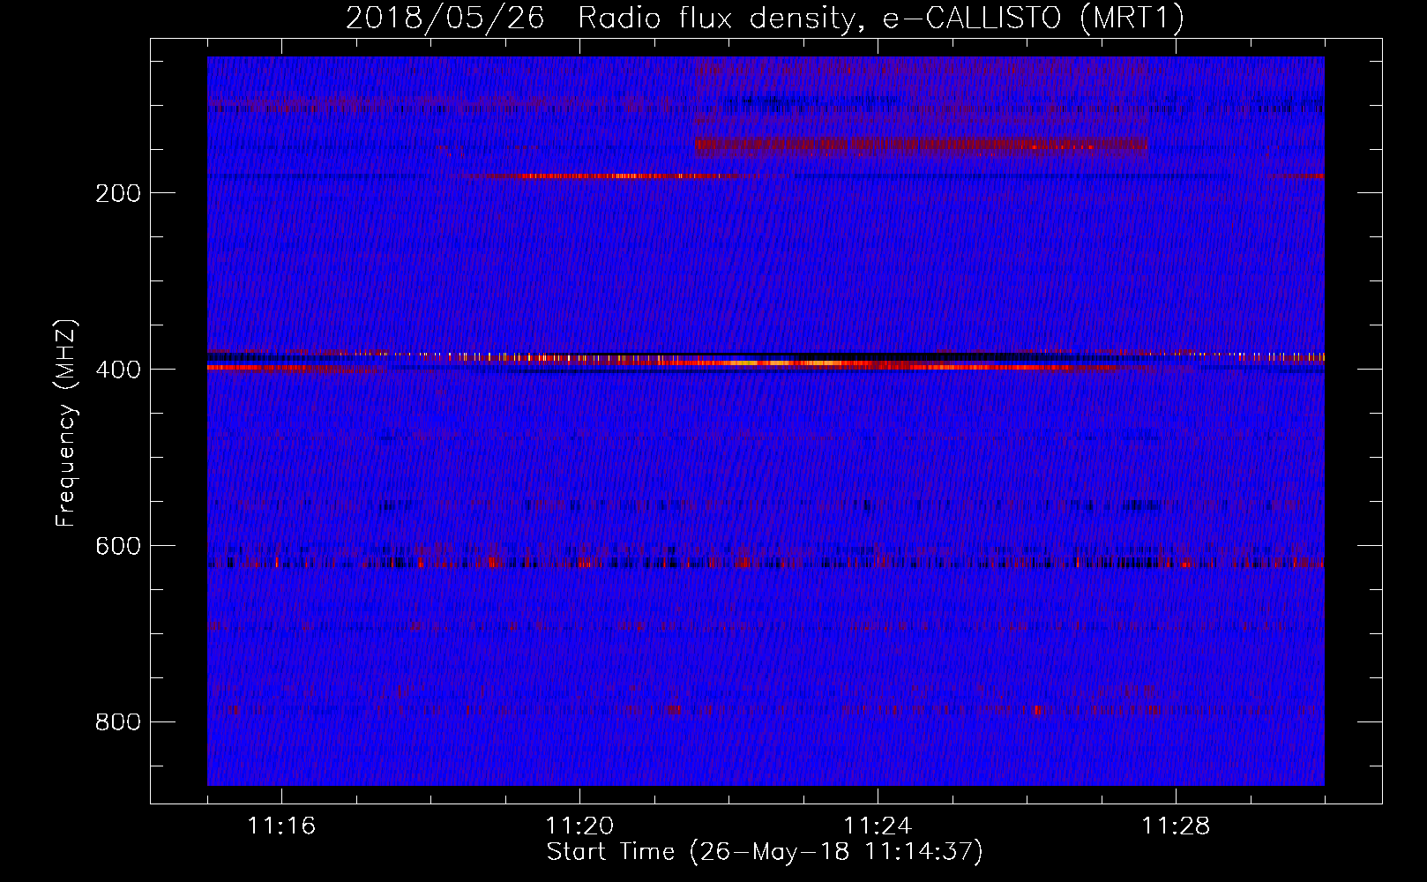The height and width of the screenshot is (882, 1427).
Task: Click the 11:24 time tick label
Action: 878,826
